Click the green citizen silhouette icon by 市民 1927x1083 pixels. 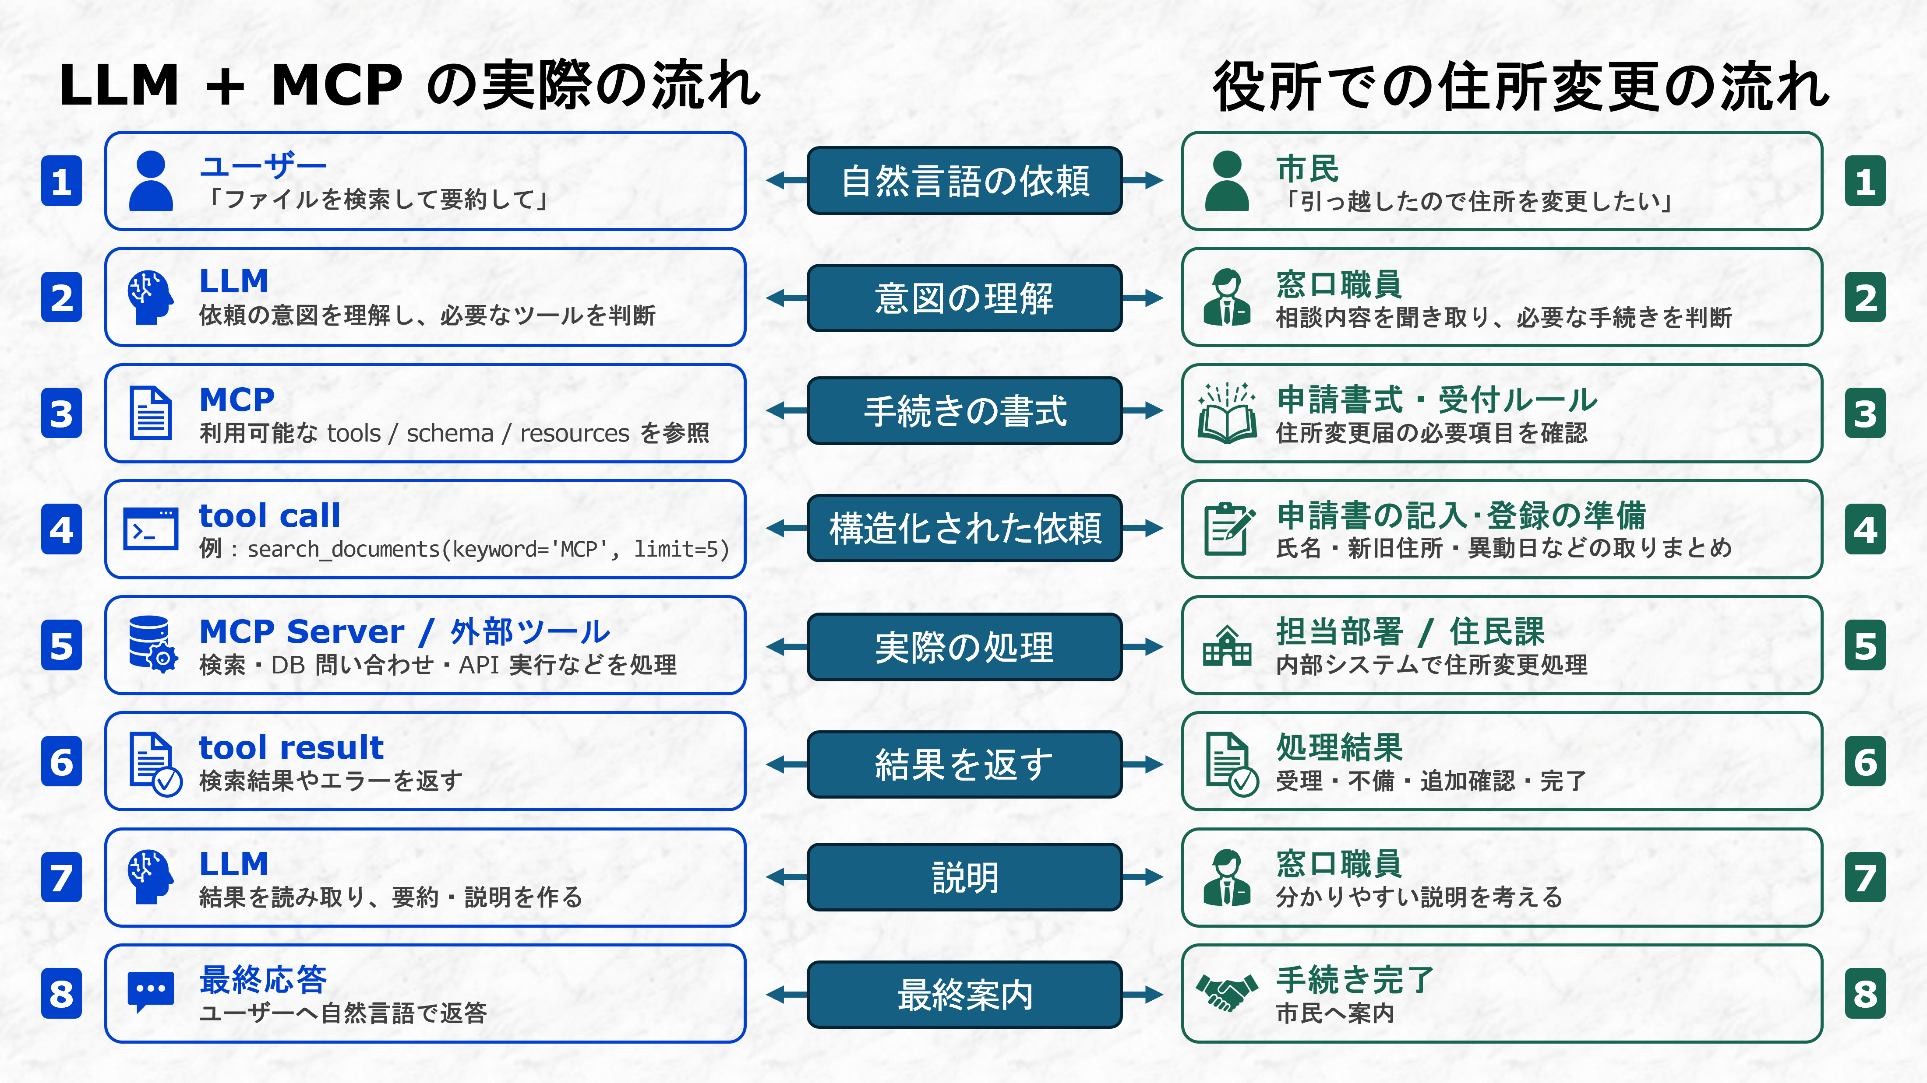coord(1227,181)
